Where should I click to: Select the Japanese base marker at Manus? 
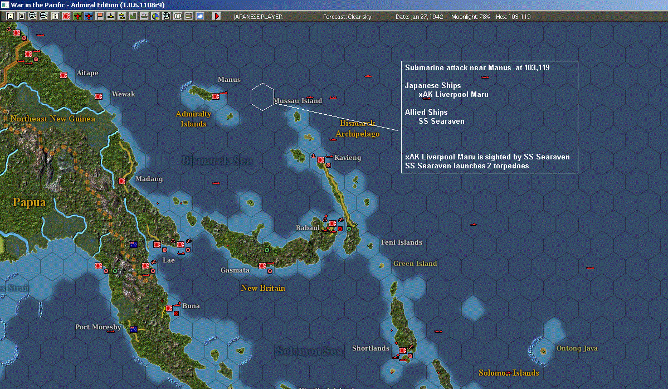coord(216,96)
